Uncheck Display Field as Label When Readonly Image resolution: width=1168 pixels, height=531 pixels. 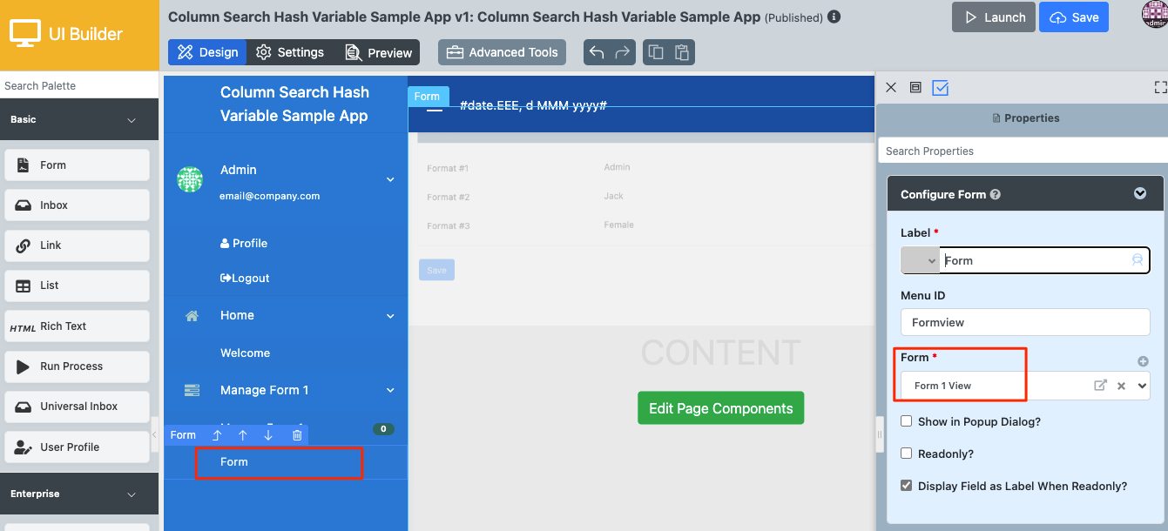point(907,486)
